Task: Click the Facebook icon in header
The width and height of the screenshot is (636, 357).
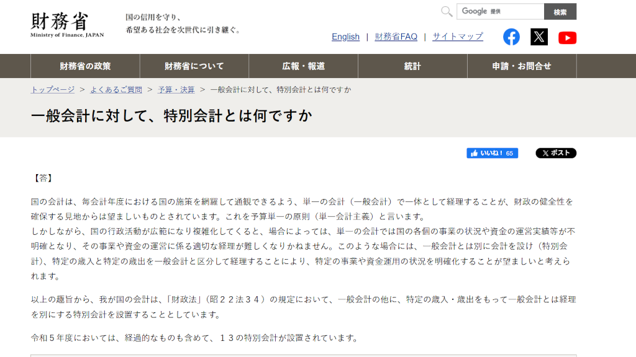Action: pyautogui.click(x=511, y=37)
